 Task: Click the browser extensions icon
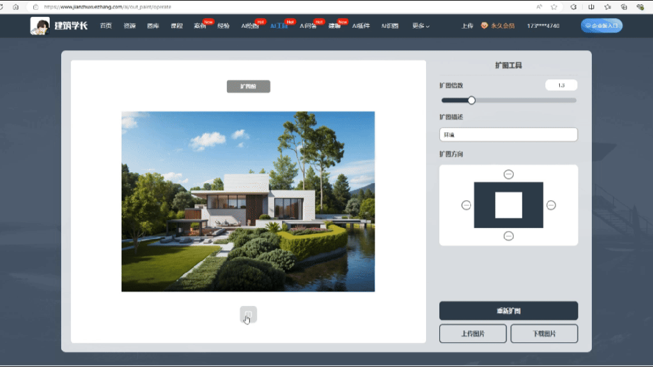click(x=574, y=7)
